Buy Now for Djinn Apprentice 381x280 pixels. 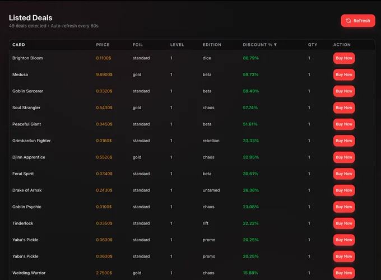point(344,157)
